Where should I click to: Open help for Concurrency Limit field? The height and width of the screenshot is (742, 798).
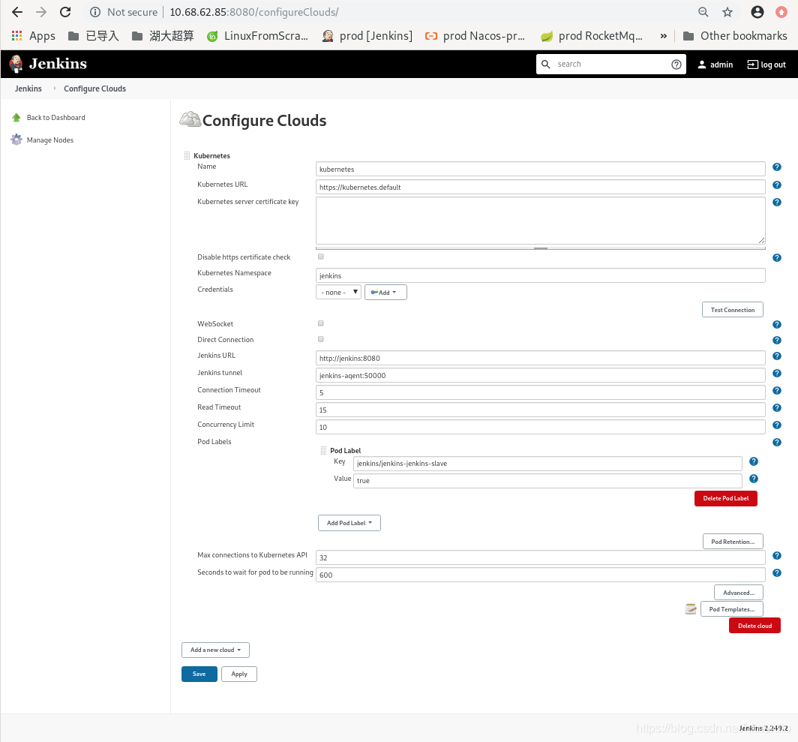pyautogui.click(x=777, y=425)
